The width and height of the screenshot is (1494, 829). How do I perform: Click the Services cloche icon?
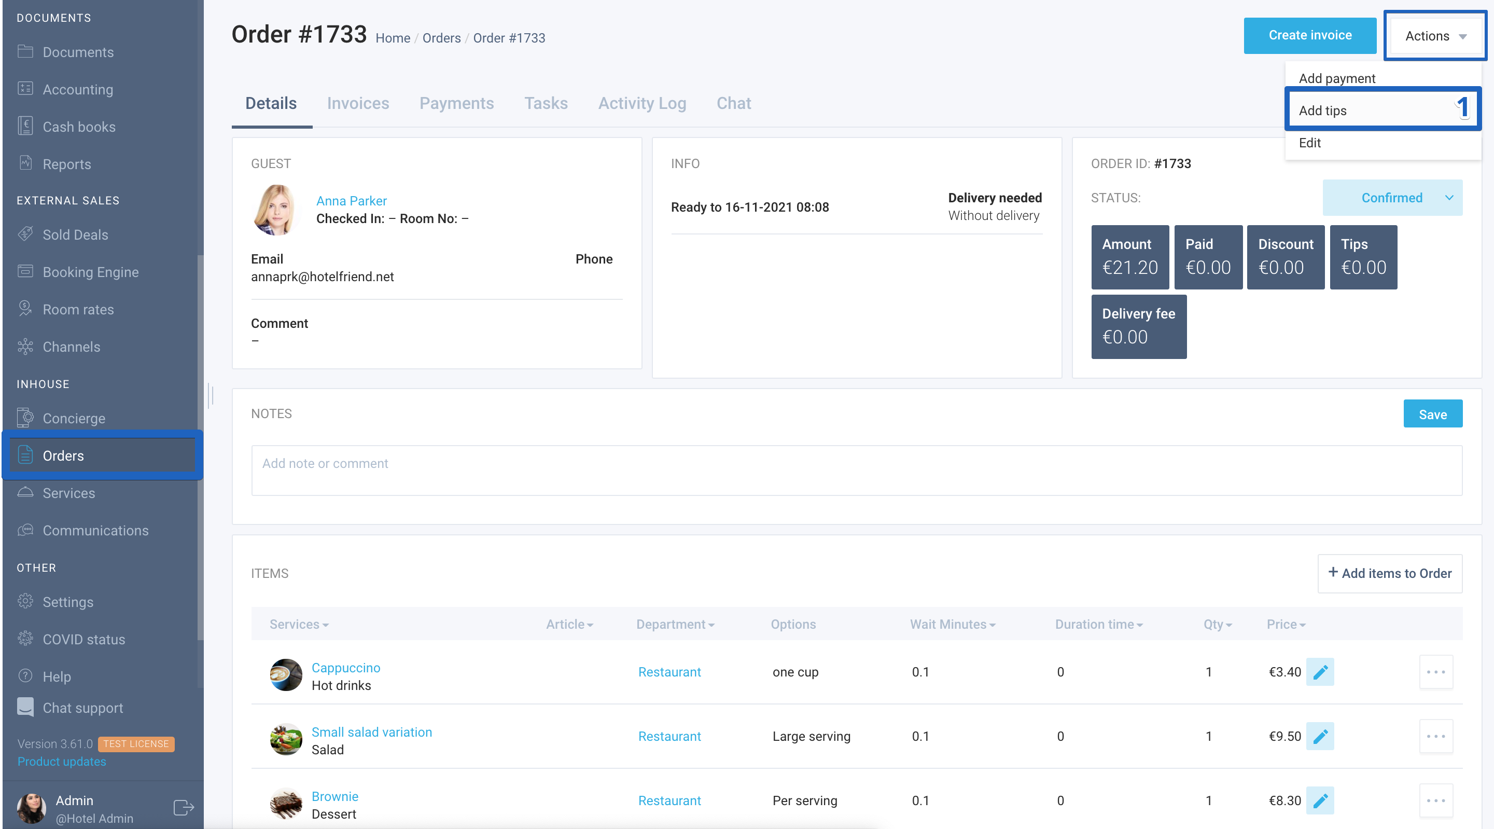tap(25, 492)
